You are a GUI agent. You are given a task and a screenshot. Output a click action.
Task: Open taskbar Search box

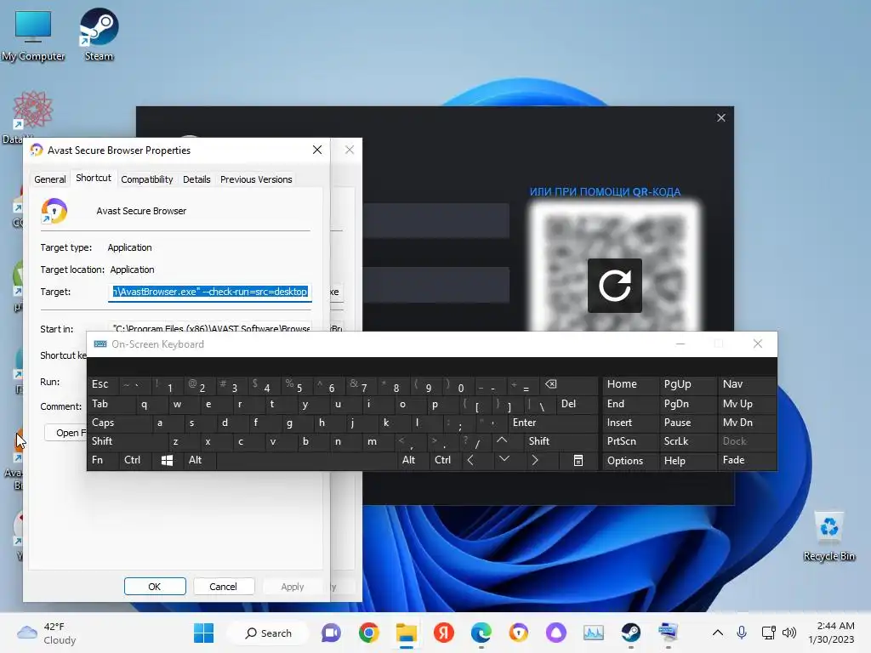pyautogui.click(x=268, y=633)
